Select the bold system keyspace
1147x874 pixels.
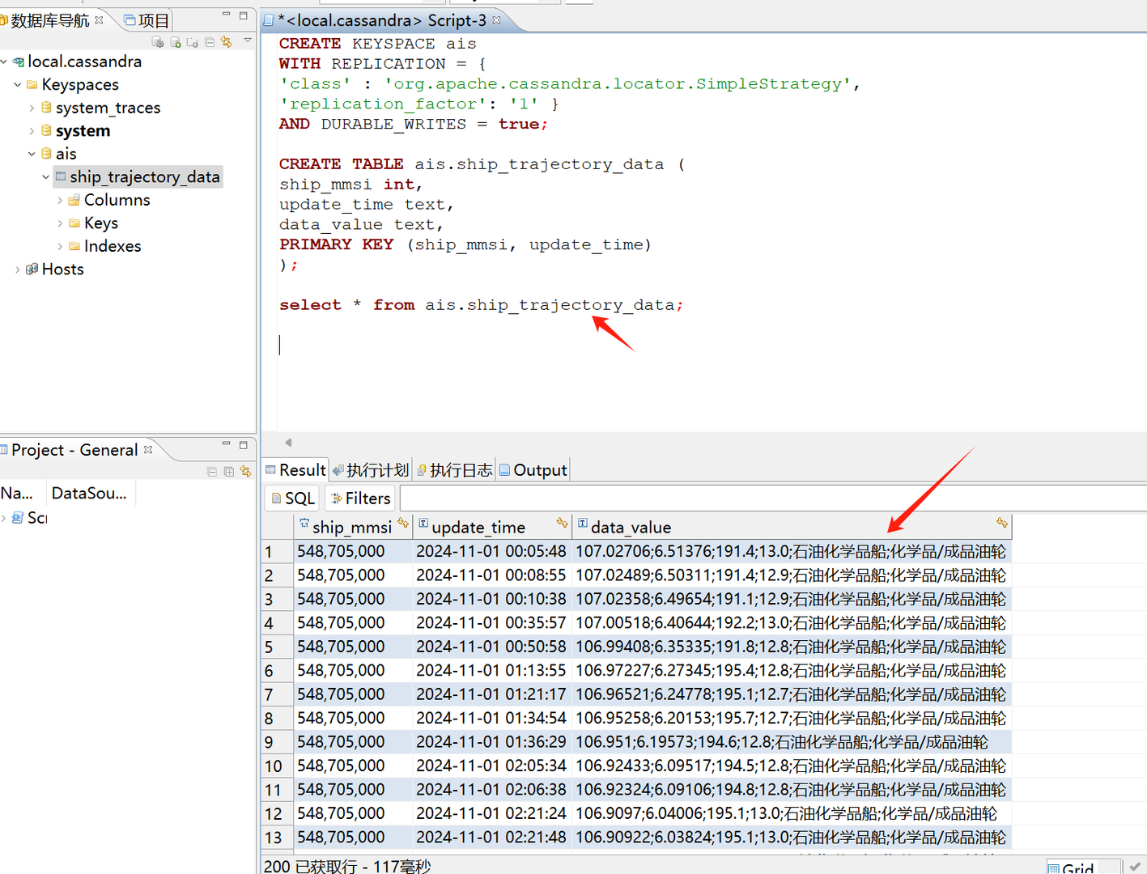[83, 130]
